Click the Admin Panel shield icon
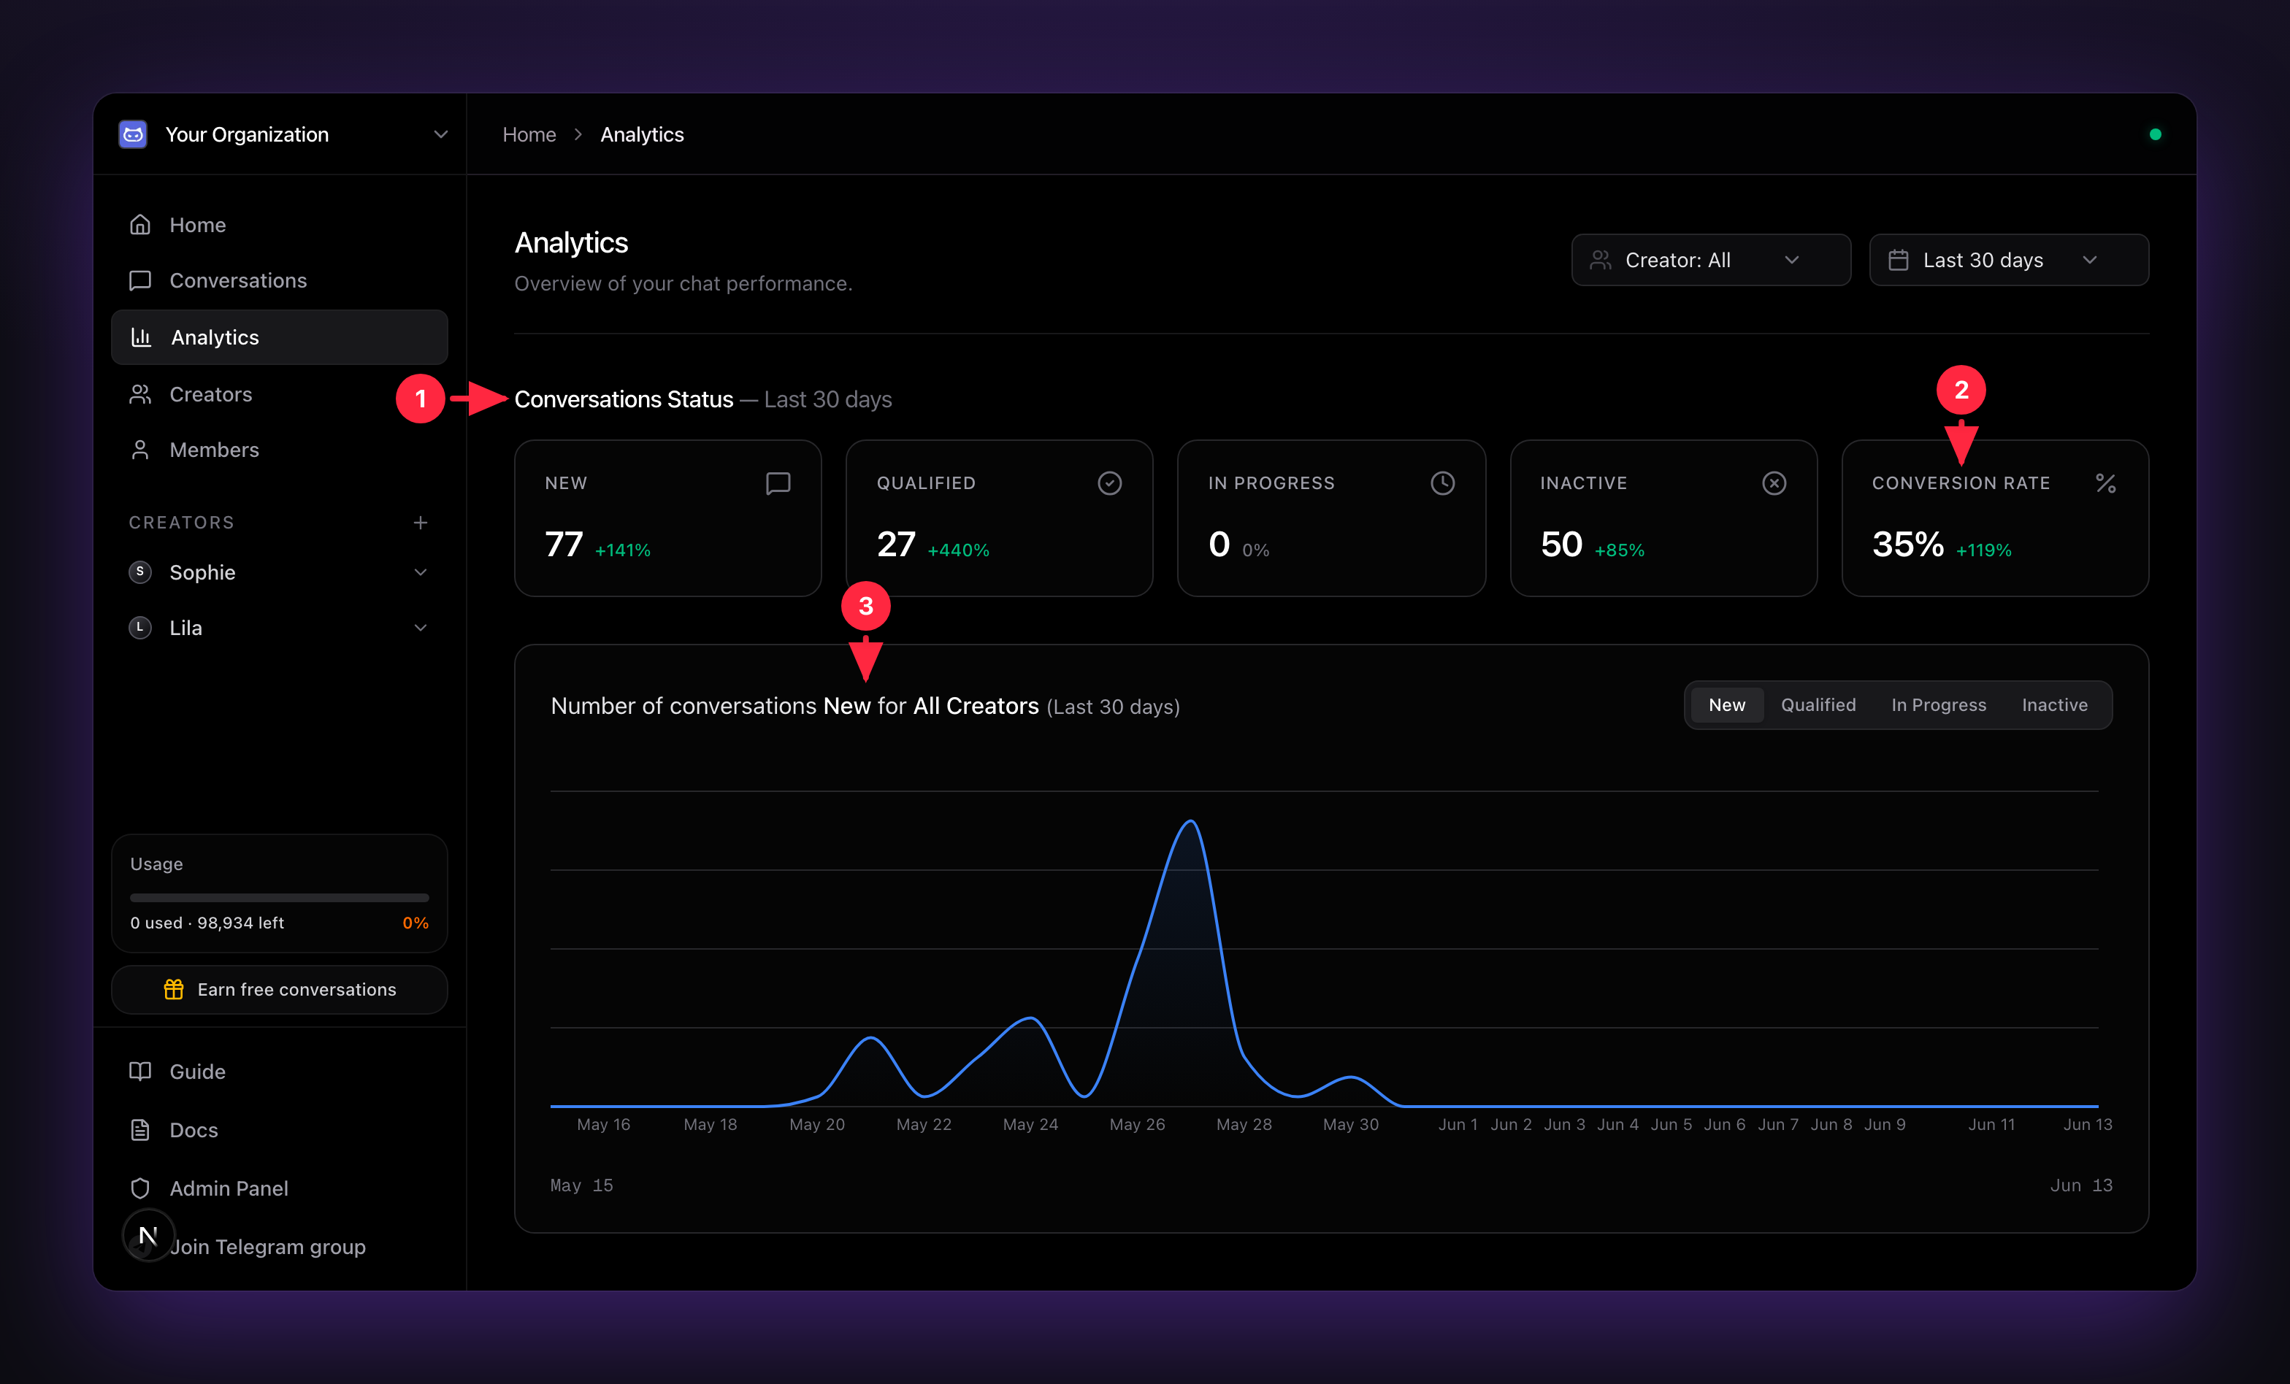This screenshot has width=2290, height=1384. pos(140,1188)
